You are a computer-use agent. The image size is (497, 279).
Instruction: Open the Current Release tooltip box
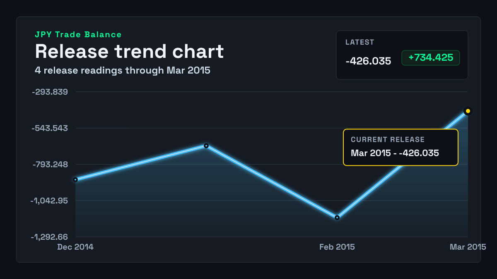click(x=400, y=147)
